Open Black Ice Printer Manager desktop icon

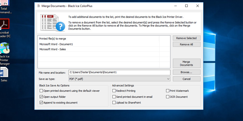coord(5,48)
